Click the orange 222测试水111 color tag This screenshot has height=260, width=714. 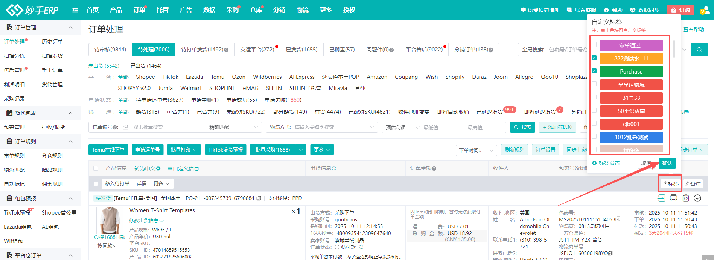[x=631, y=59]
